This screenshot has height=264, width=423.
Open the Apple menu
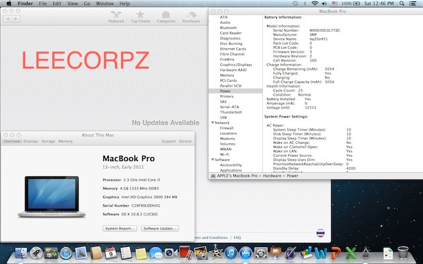9,3
